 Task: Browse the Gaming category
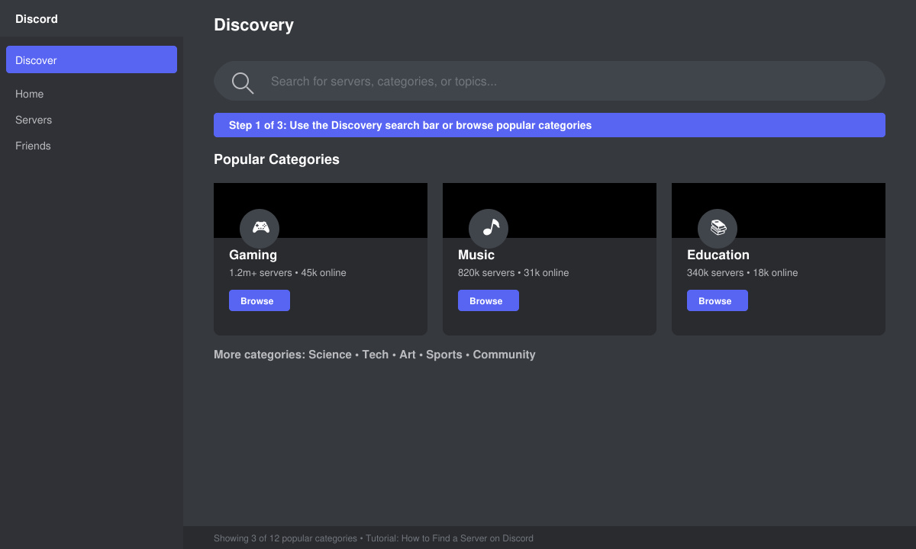pyautogui.click(x=260, y=300)
